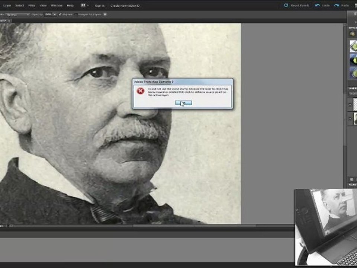
Task: Click Create New Adobe ID link
Action: pyautogui.click(x=125, y=6)
